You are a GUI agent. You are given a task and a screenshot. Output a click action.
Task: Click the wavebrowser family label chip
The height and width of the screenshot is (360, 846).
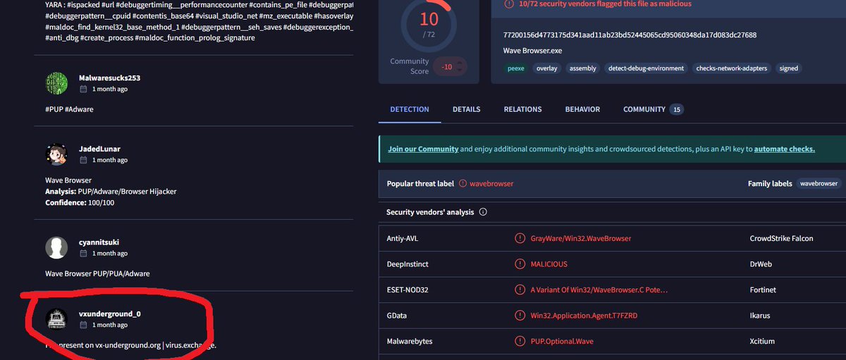(820, 183)
